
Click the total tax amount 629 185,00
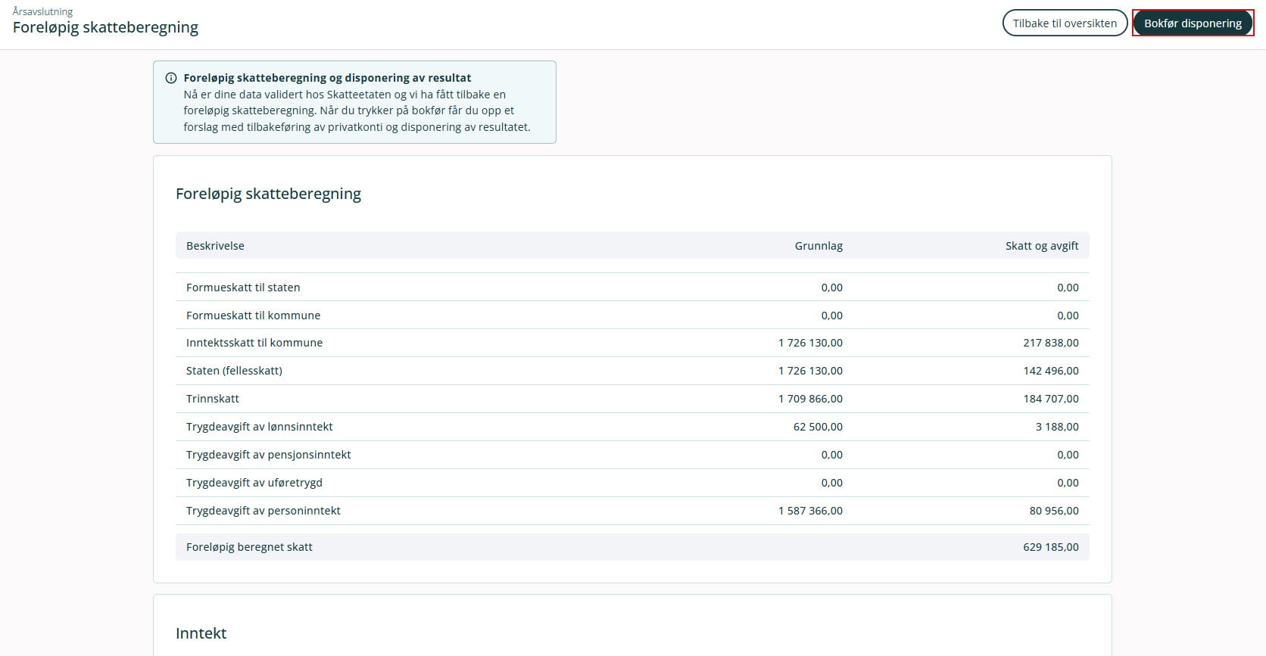[1050, 547]
